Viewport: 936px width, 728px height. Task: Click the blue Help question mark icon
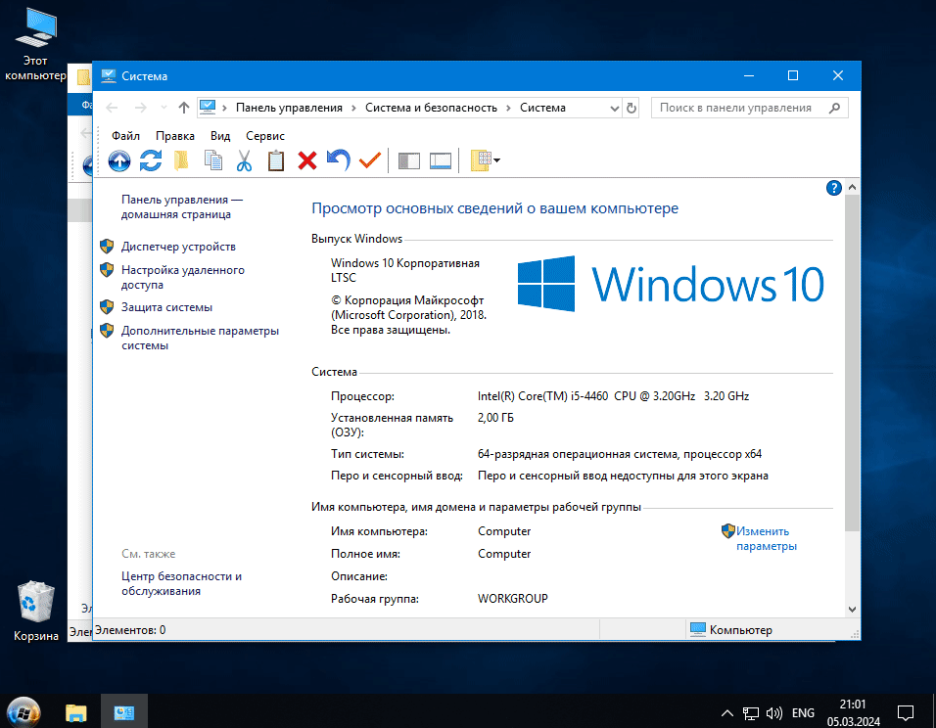(834, 188)
